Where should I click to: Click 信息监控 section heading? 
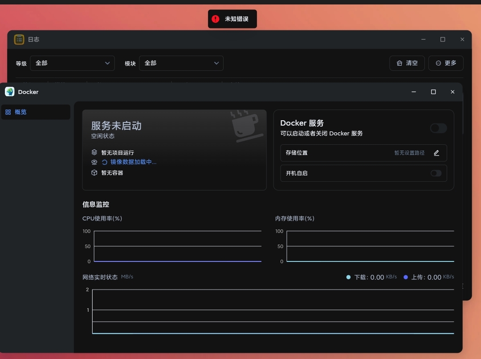[96, 204]
